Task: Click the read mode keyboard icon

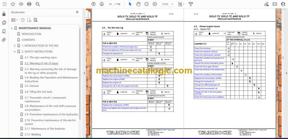Action: [x=191, y=4]
